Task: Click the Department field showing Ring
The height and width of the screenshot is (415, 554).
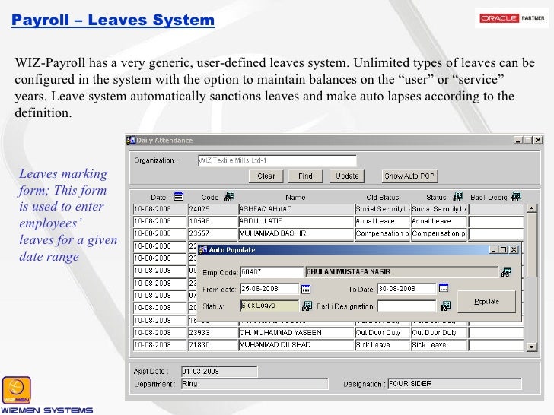Action: click(254, 384)
